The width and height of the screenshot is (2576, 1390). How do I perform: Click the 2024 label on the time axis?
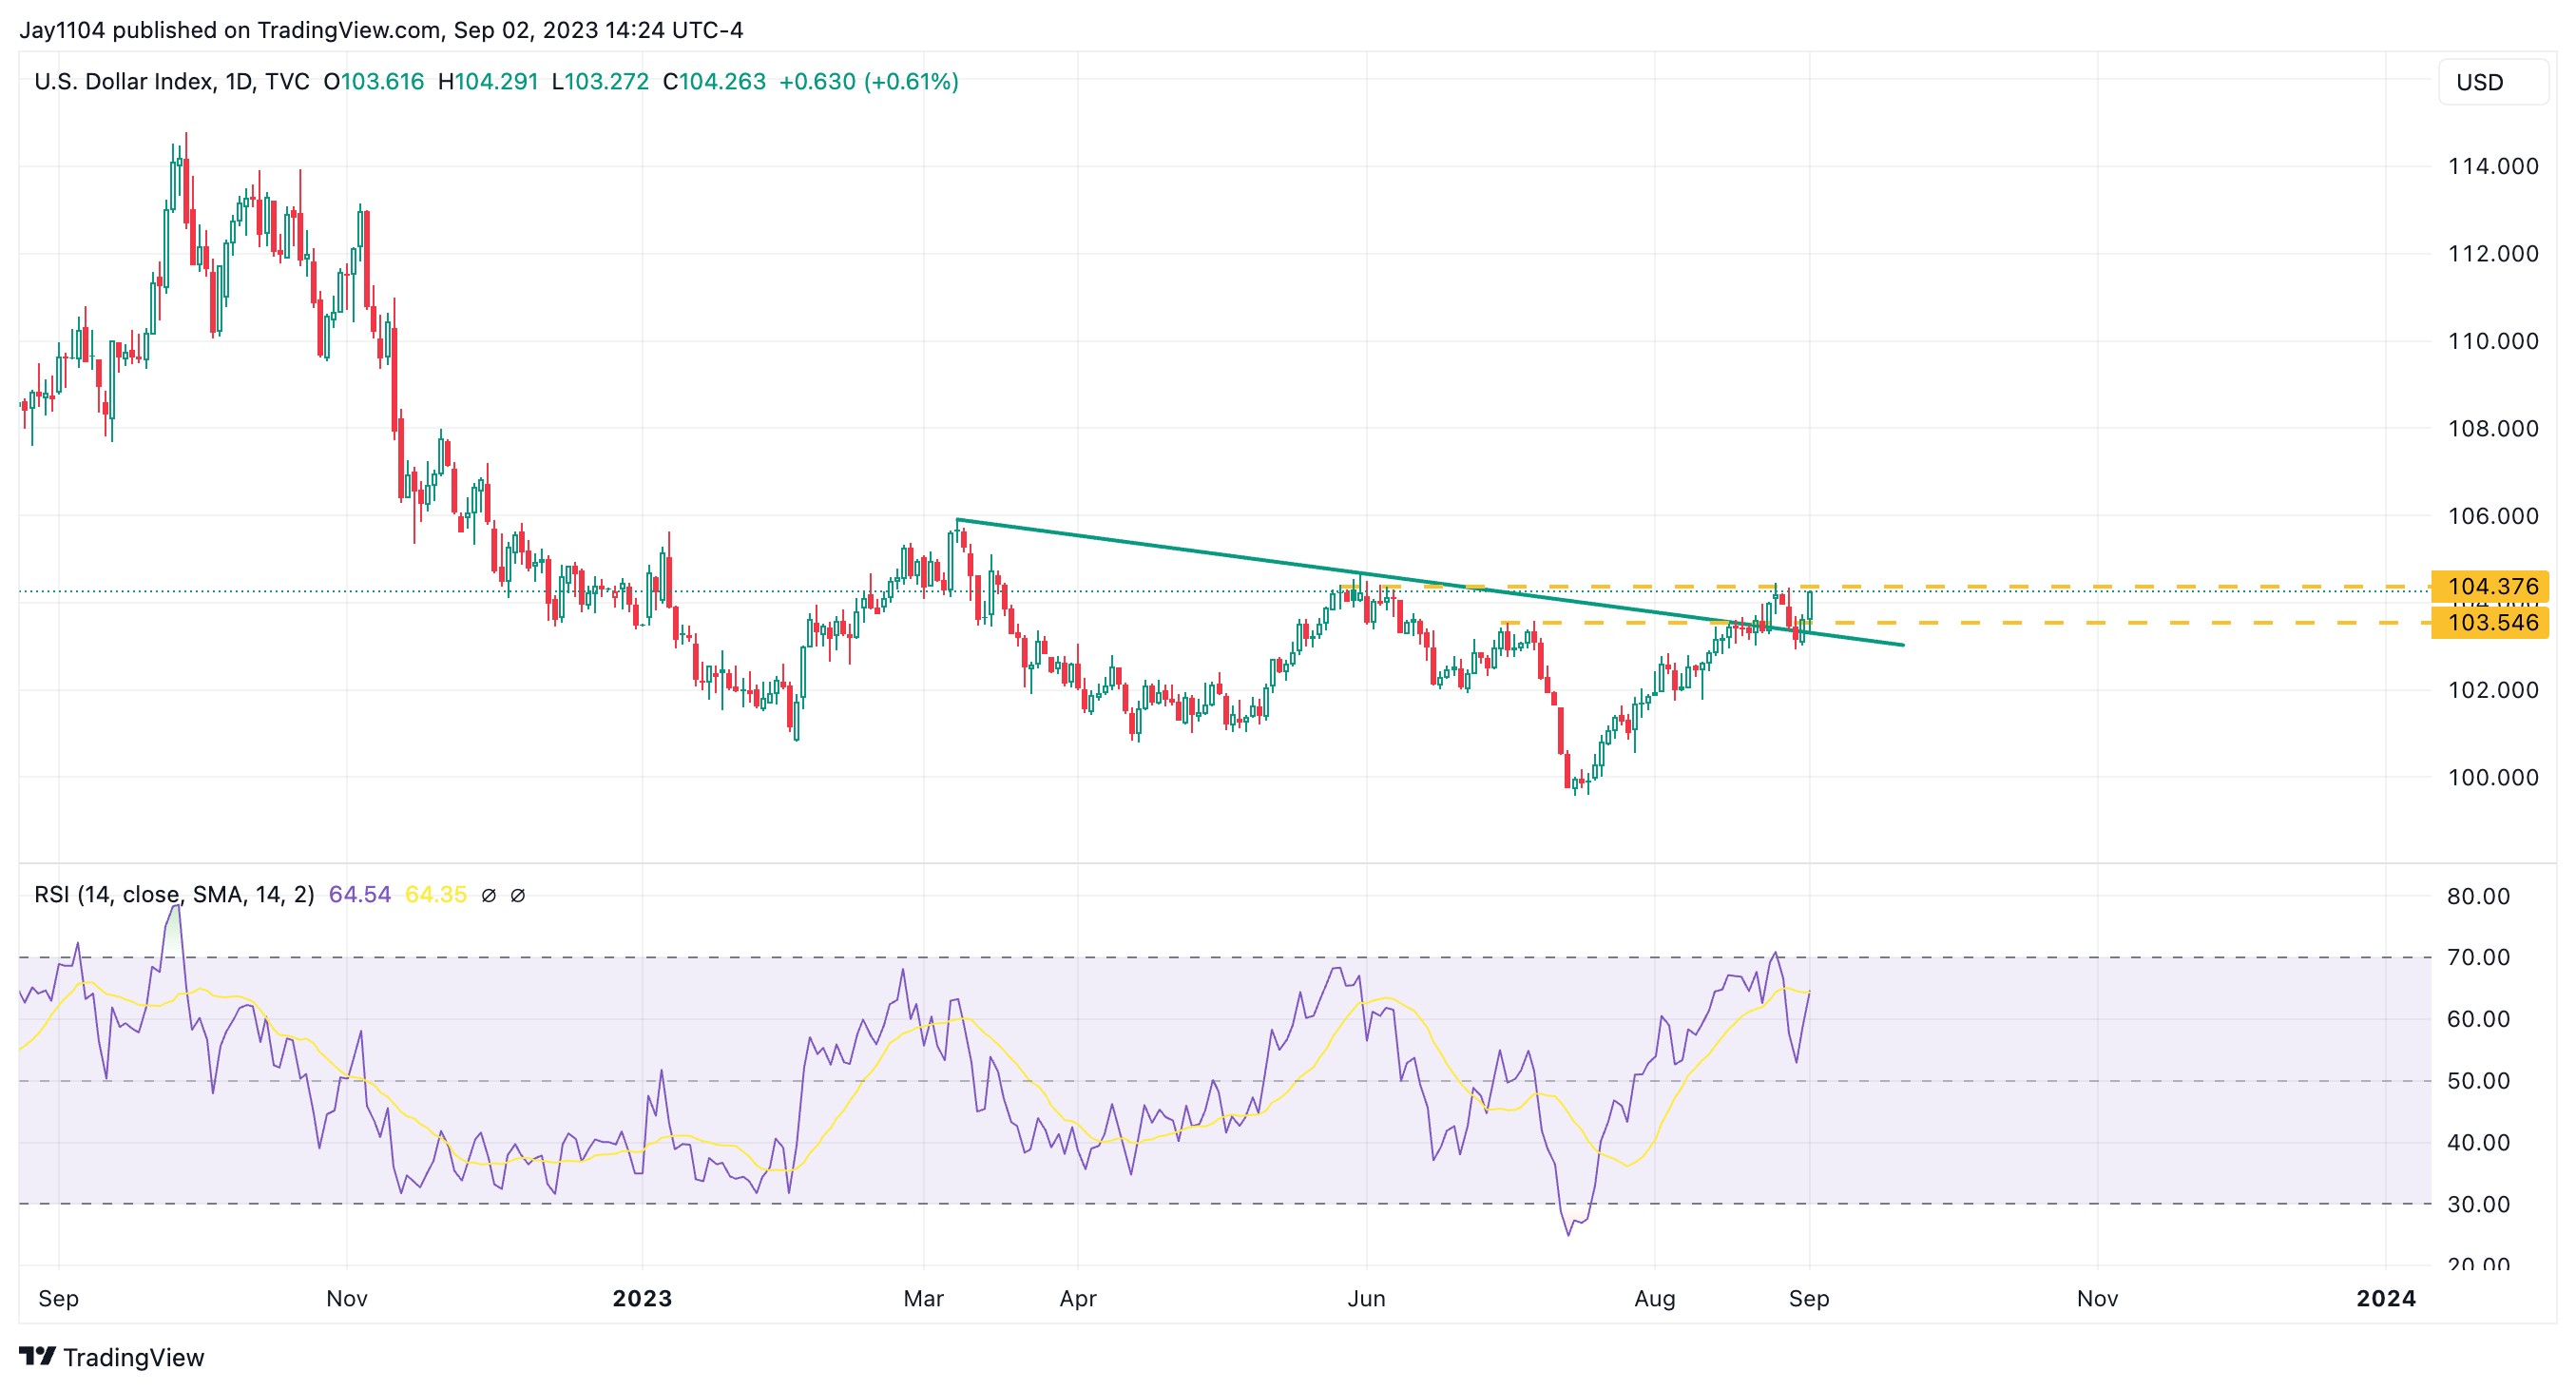tap(2385, 1298)
